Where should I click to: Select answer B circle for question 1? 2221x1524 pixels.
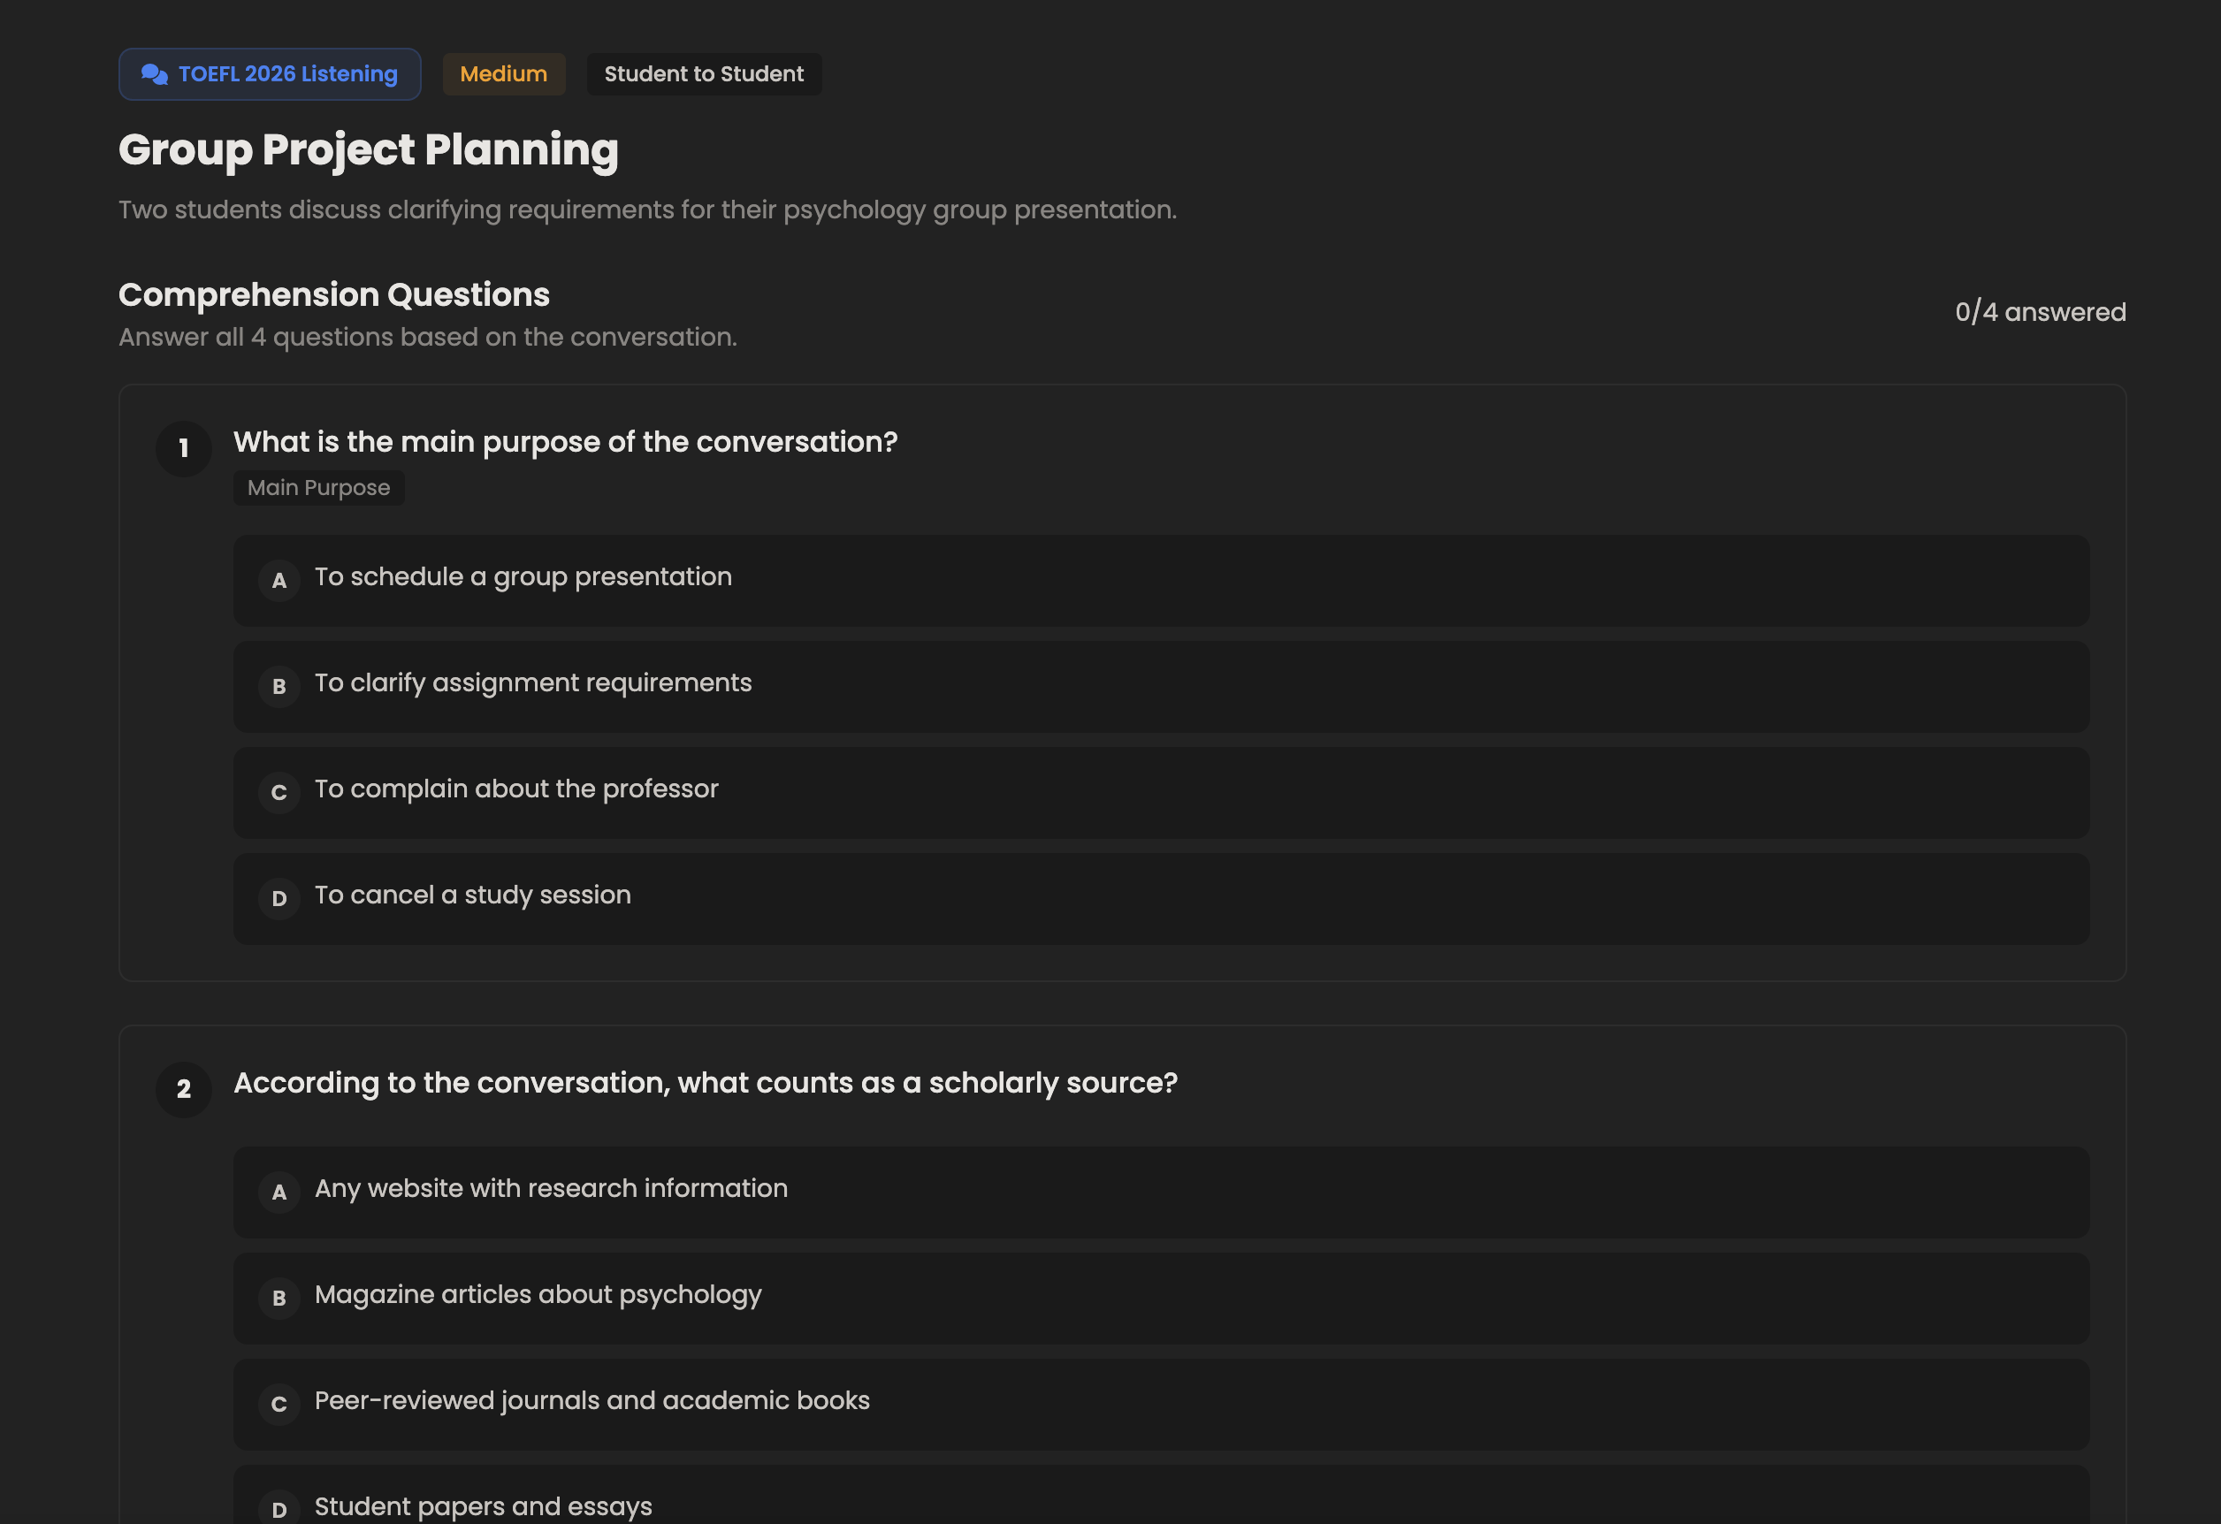tap(279, 687)
